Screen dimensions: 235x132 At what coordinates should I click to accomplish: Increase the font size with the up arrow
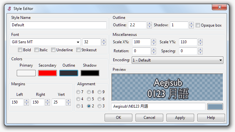click(x=104, y=40)
